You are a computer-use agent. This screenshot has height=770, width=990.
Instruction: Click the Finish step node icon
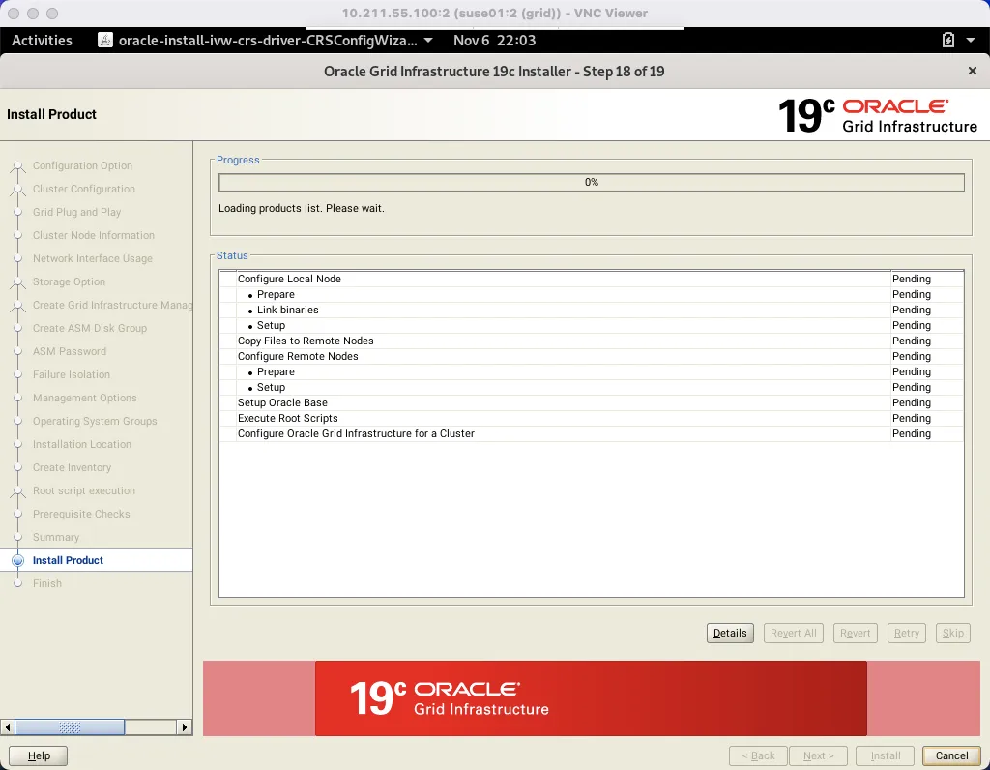pos(16,583)
